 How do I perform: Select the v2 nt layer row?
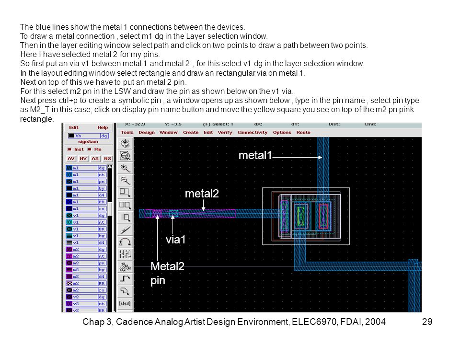pos(86,304)
